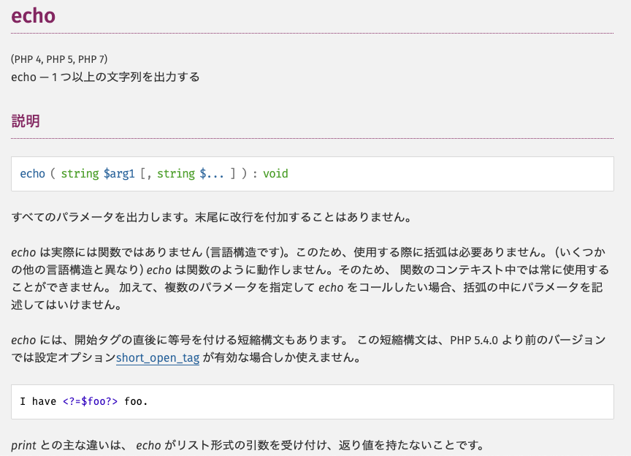Viewport: 631px width, 456px height.
Task: Click the $arg1 parameter in signature
Action: tap(119, 174)
